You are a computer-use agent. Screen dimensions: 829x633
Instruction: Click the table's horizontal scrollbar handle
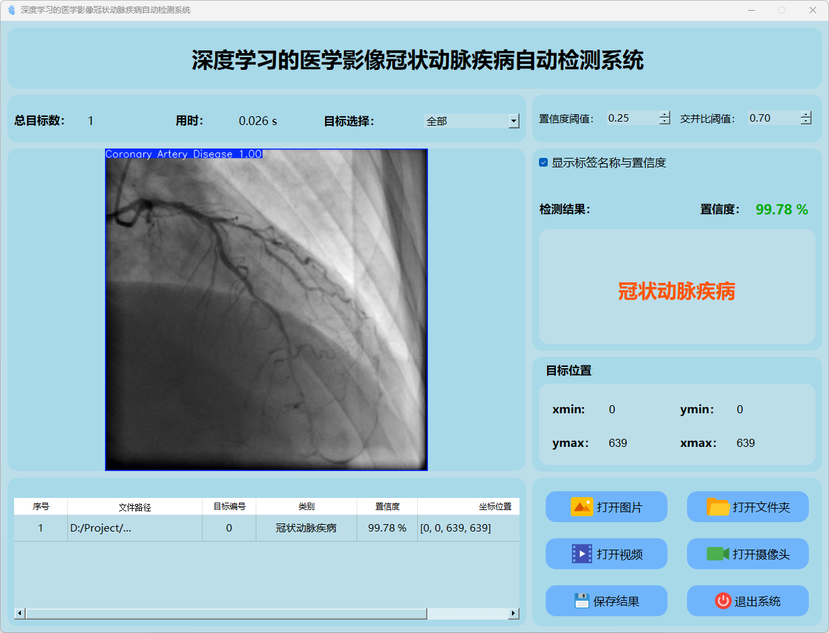(x=225, y=614)
